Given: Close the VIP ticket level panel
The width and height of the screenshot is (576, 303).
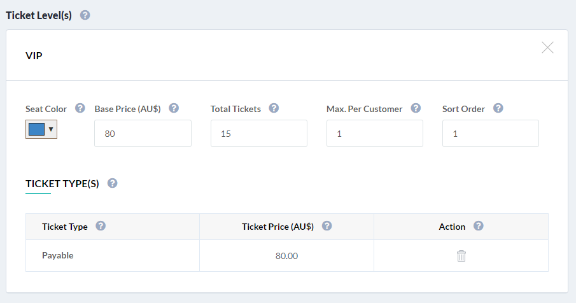Looking at the screenshot, I should [547, 47].
